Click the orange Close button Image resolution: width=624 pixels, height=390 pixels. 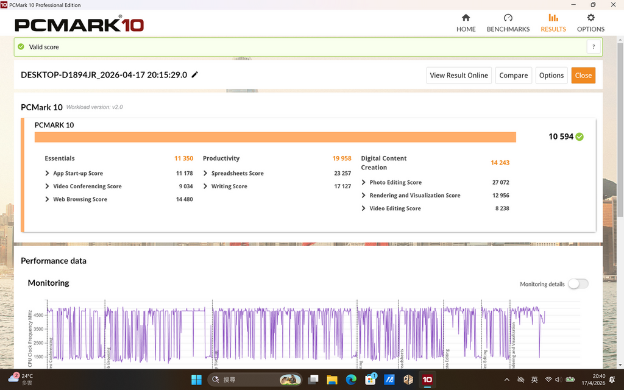(x=583, y=75)
